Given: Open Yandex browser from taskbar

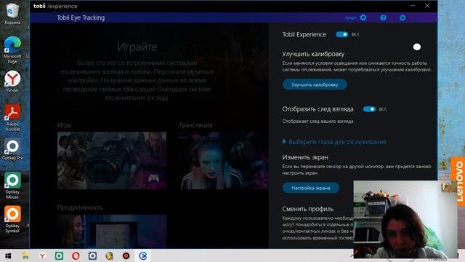Looking at the screenshot, I should tap(42, 255).
